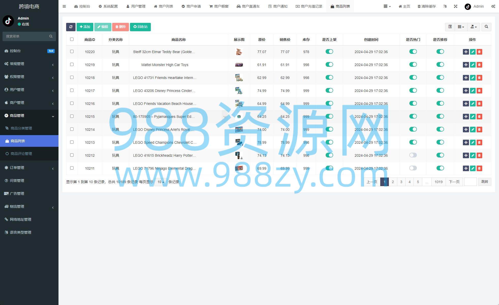The image size is (499, 305).
Task: Click the toggle view list icon
Action: (x=450, y=27)
